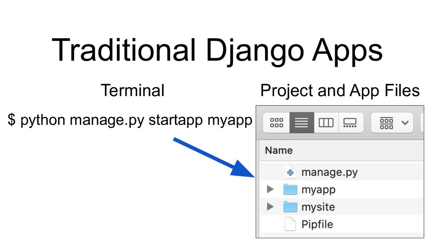Click the mysite folder icon
Image resolution: width=435 pixels, height=245 pixels.
click(290, 207)
